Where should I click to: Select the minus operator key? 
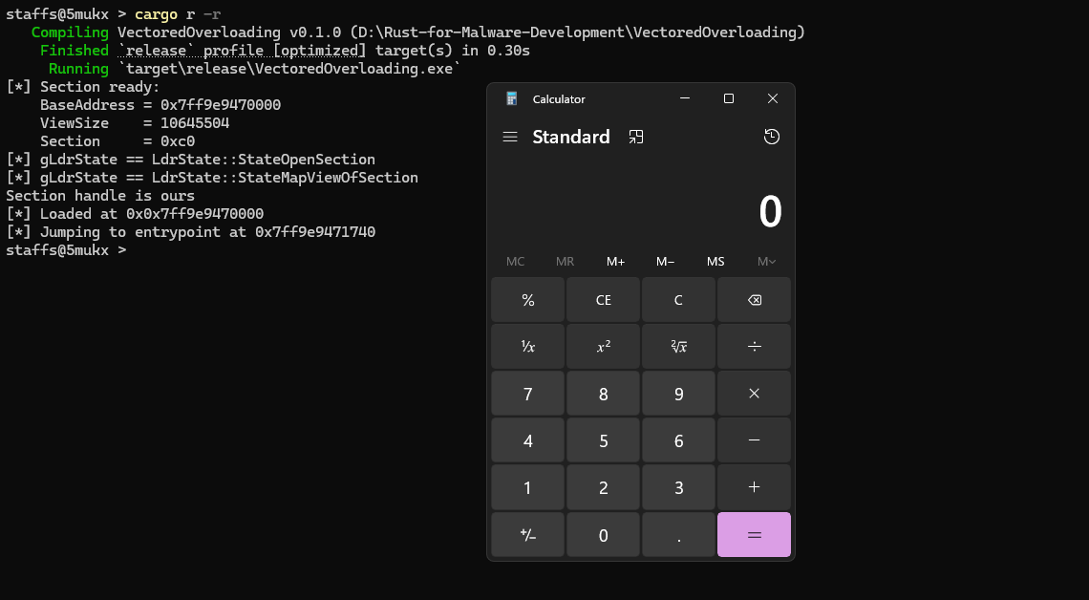coord(754,440)
